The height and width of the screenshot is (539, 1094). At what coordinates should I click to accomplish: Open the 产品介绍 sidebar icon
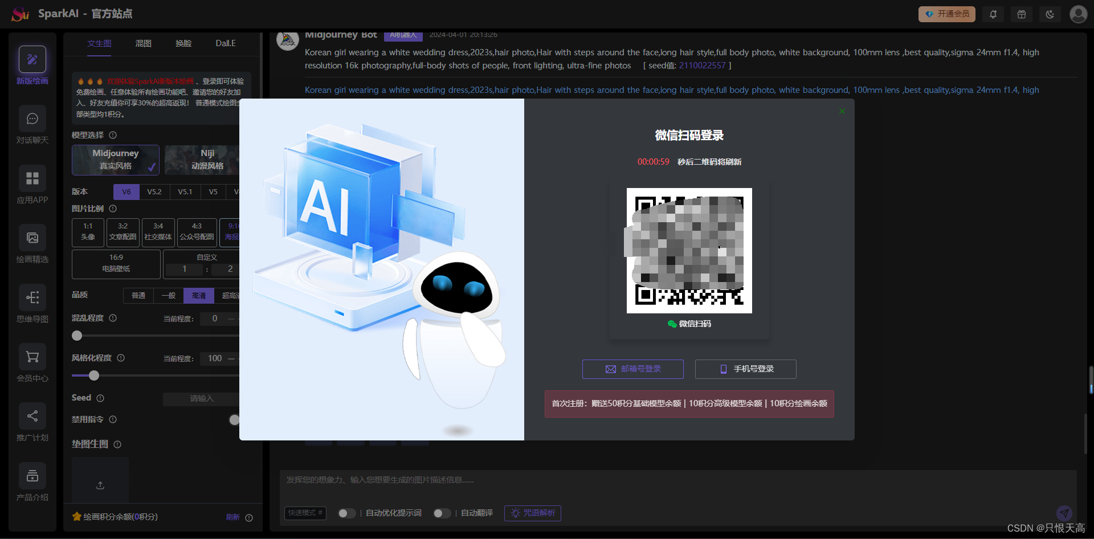pyautogui.click(x=32, y=476)
